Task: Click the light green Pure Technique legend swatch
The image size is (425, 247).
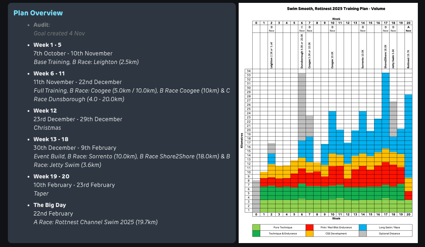Action: [256, 227]
